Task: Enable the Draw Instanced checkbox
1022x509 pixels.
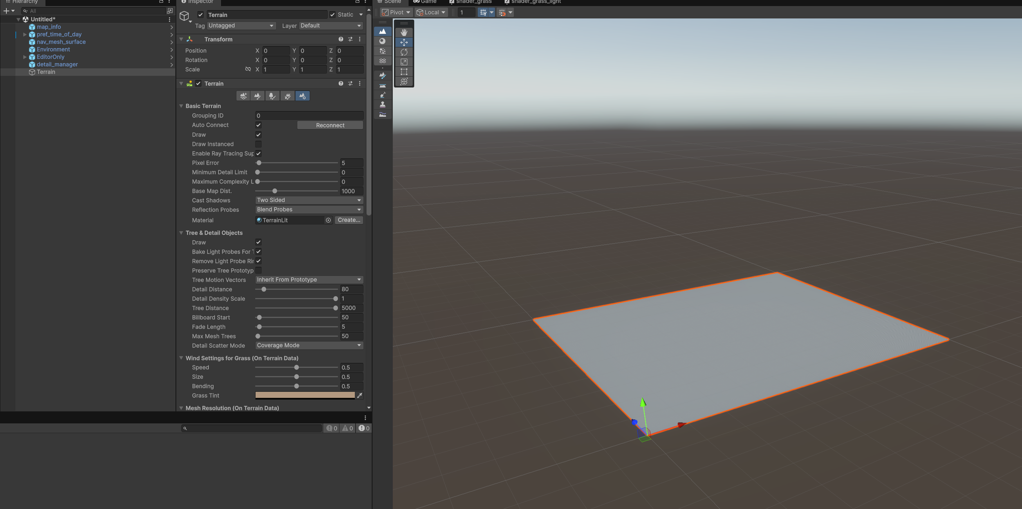Action: pos(258,144)
